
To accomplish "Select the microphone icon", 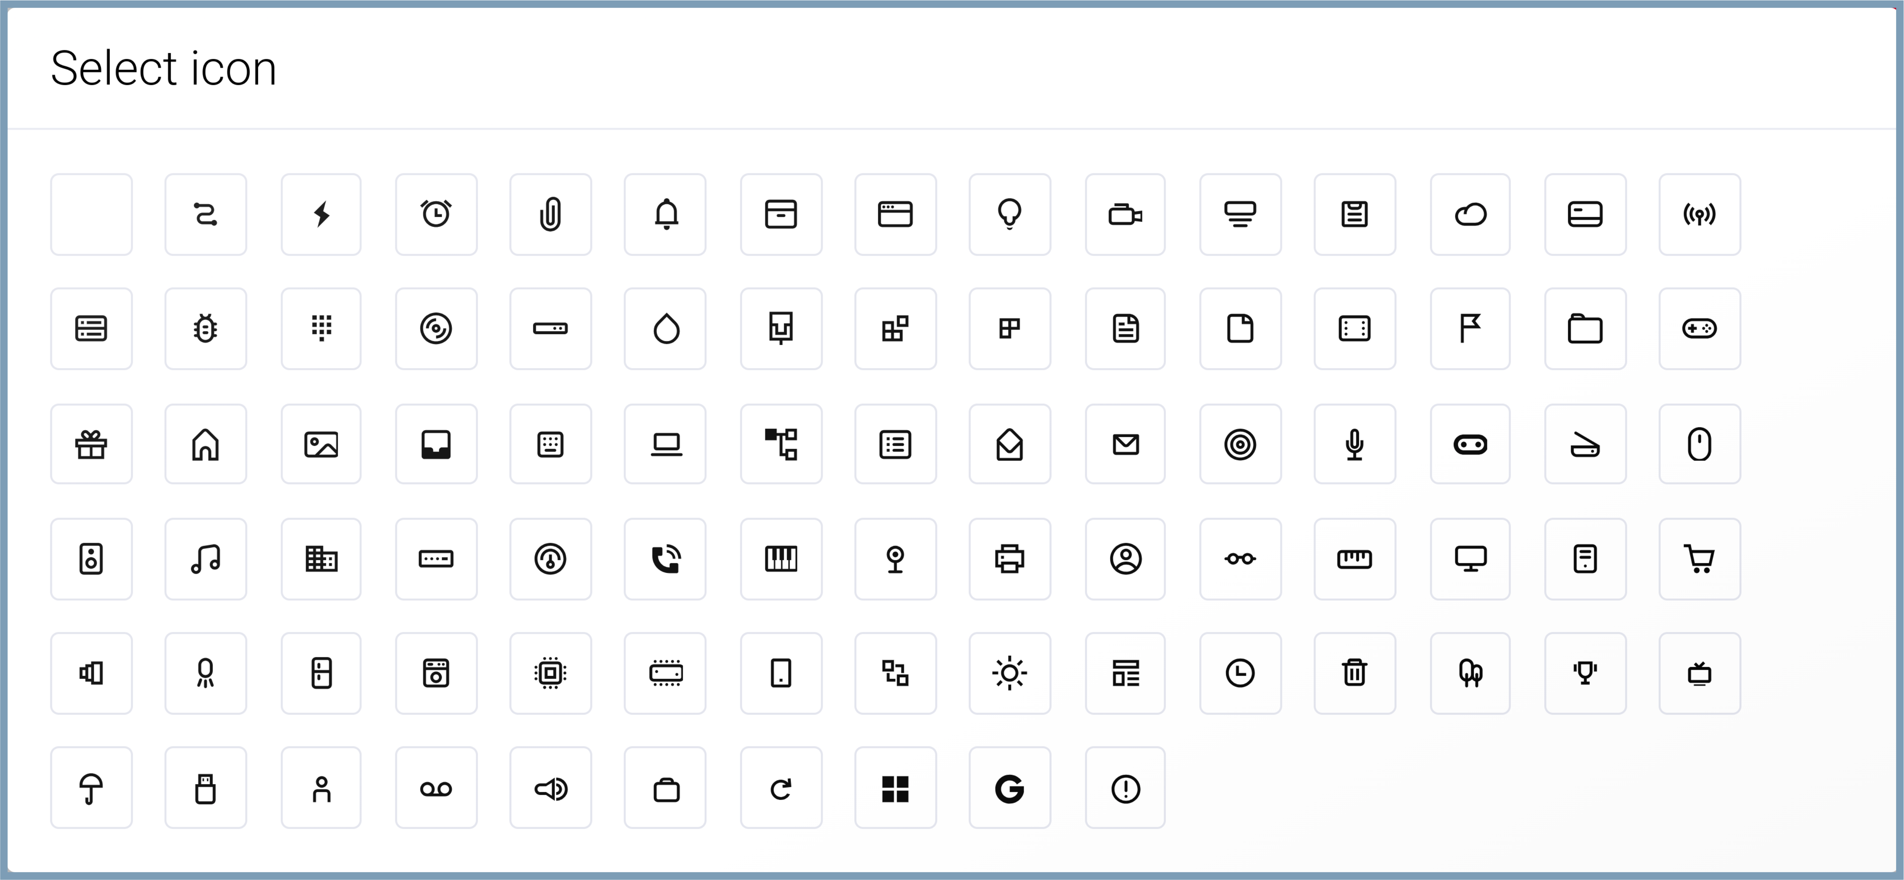I will point(1354,444).
